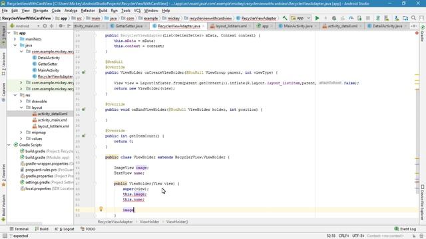Open the Navigate menu
The height and width of the screenshot is (239, 426).
41,11
